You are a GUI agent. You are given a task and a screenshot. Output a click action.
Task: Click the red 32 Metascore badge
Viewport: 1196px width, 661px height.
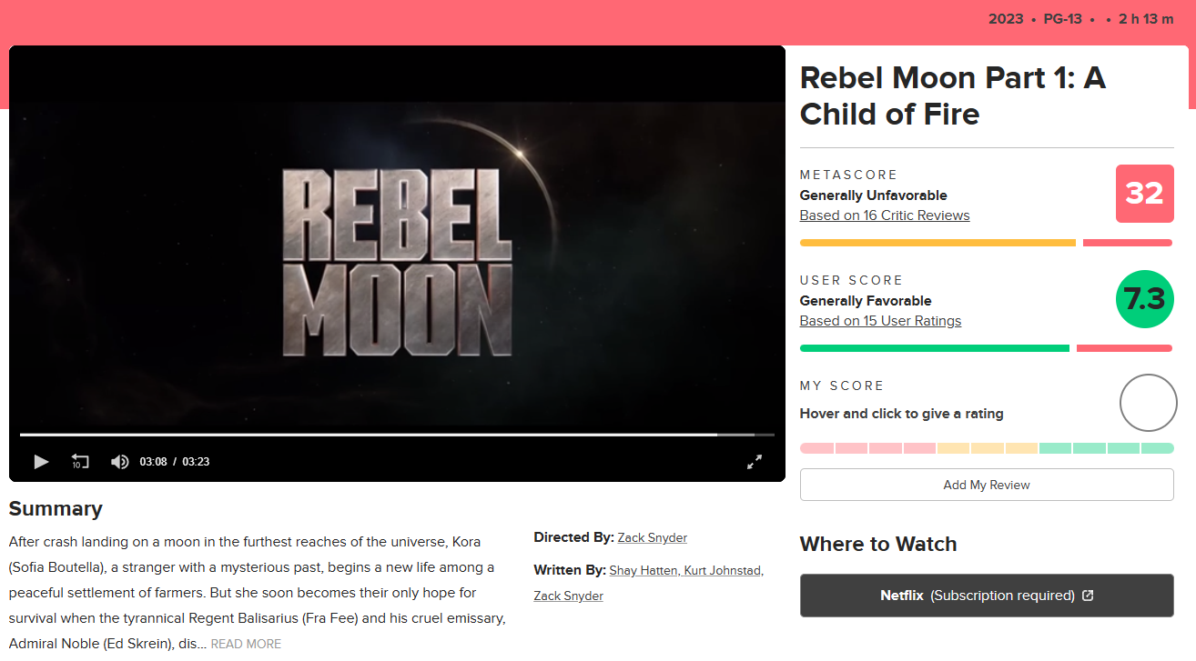click(1144, 194)
